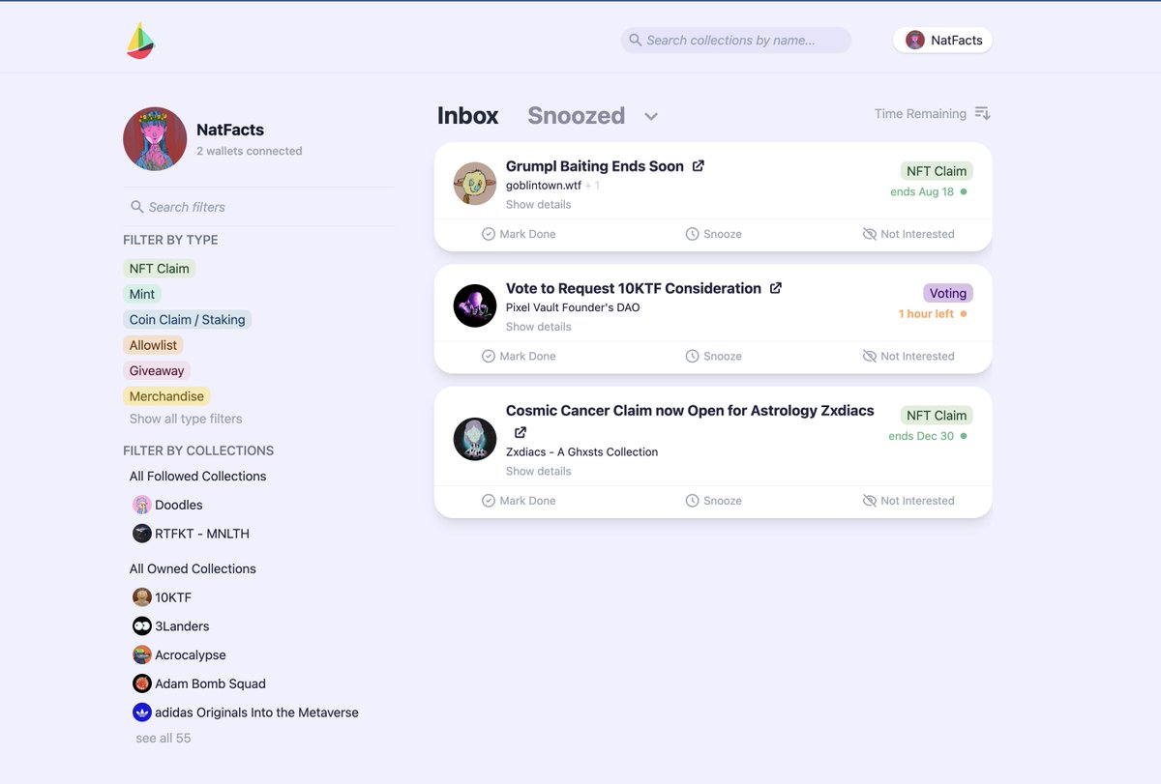Expand Show all type filters
Image resolution: width=1161 pixels, height=784 pixels.
click(x=186, y=419)
